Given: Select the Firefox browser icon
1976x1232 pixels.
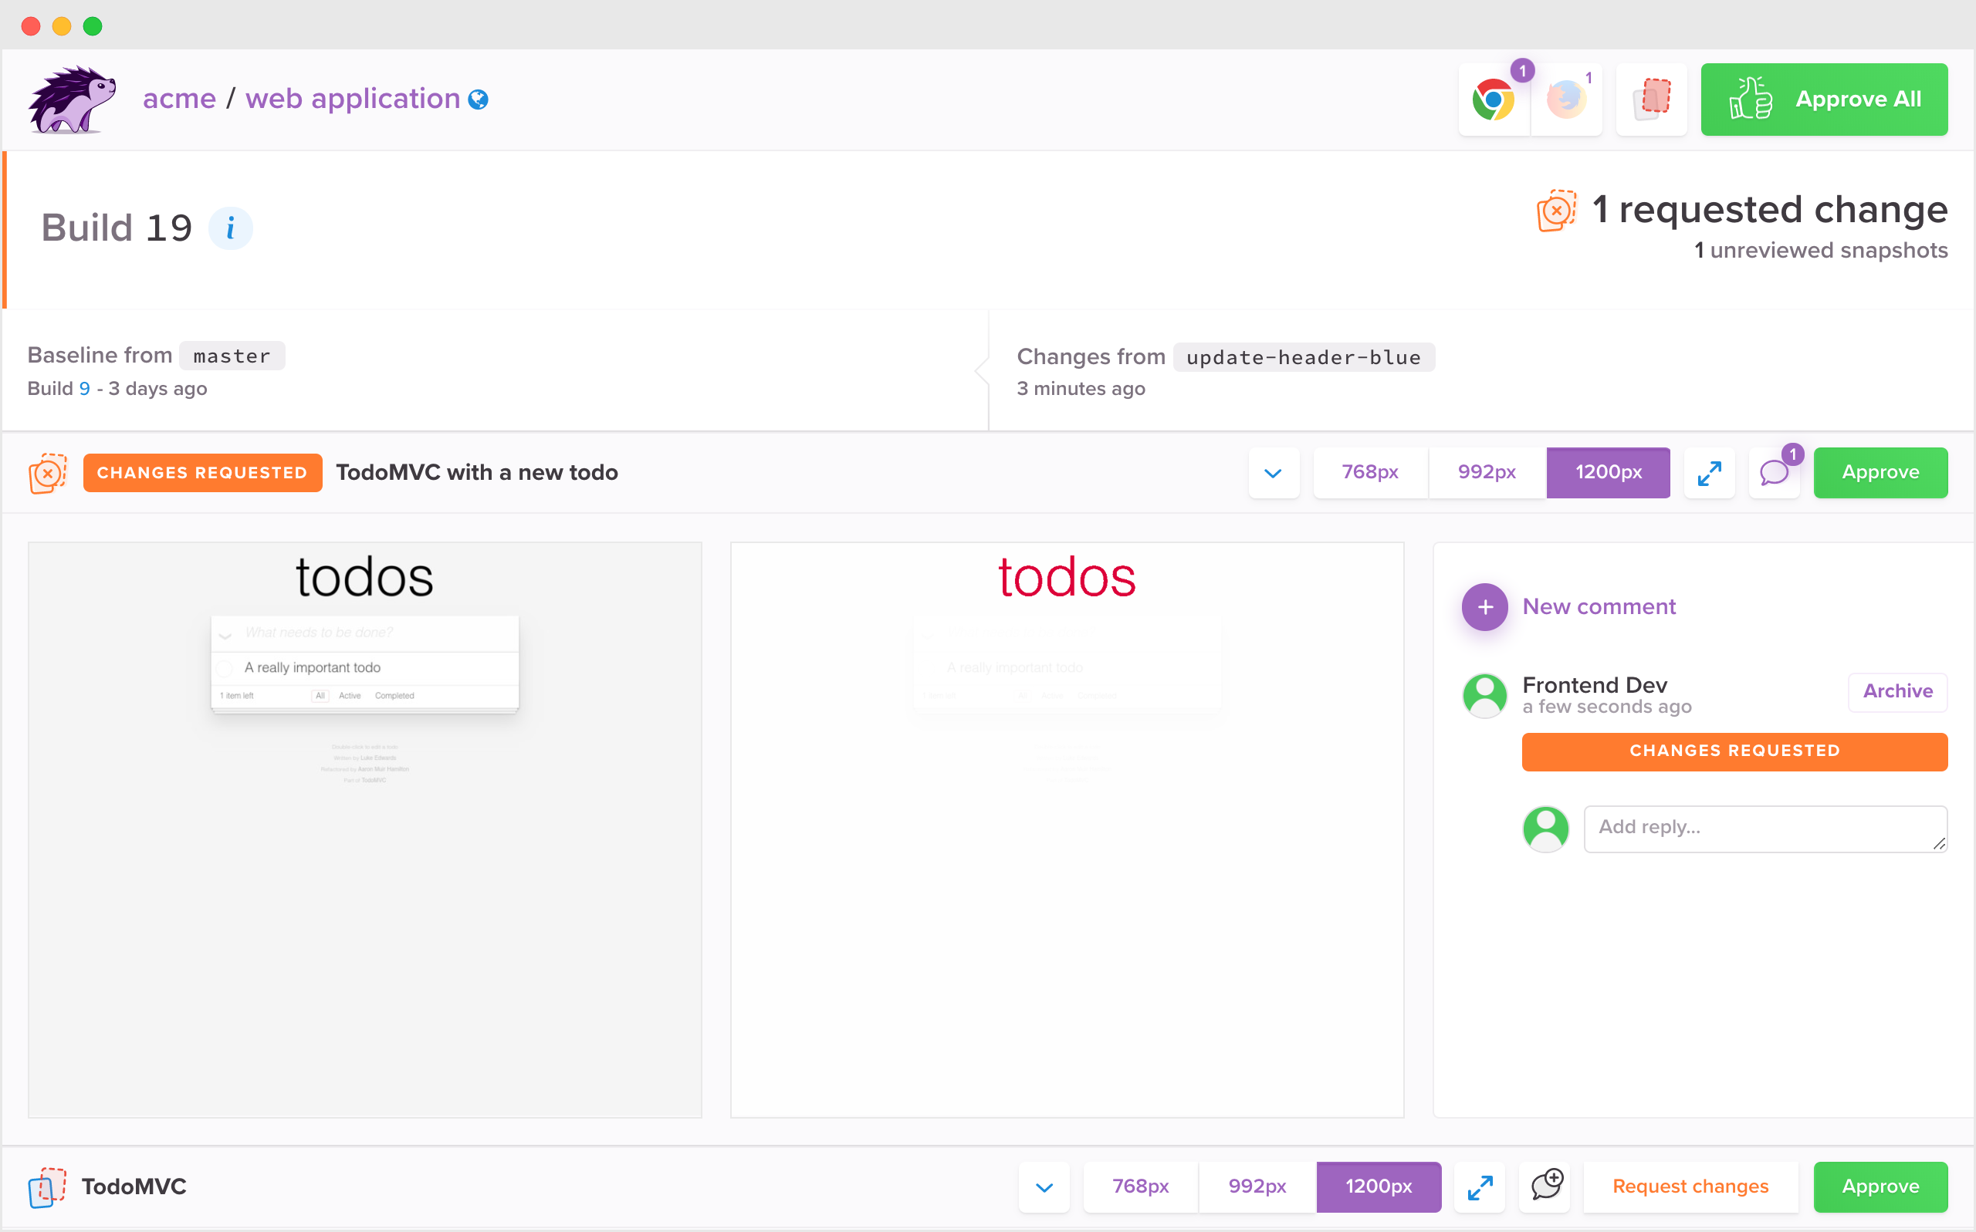Looking at the screenshot, I should [x=1566, y=100].
